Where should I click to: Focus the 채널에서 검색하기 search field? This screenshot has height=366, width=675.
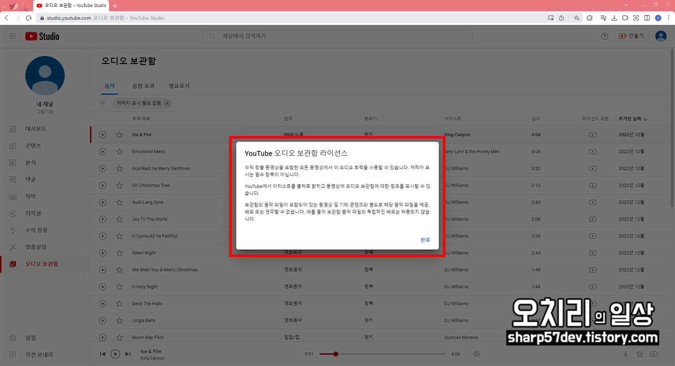click(337, 36)
